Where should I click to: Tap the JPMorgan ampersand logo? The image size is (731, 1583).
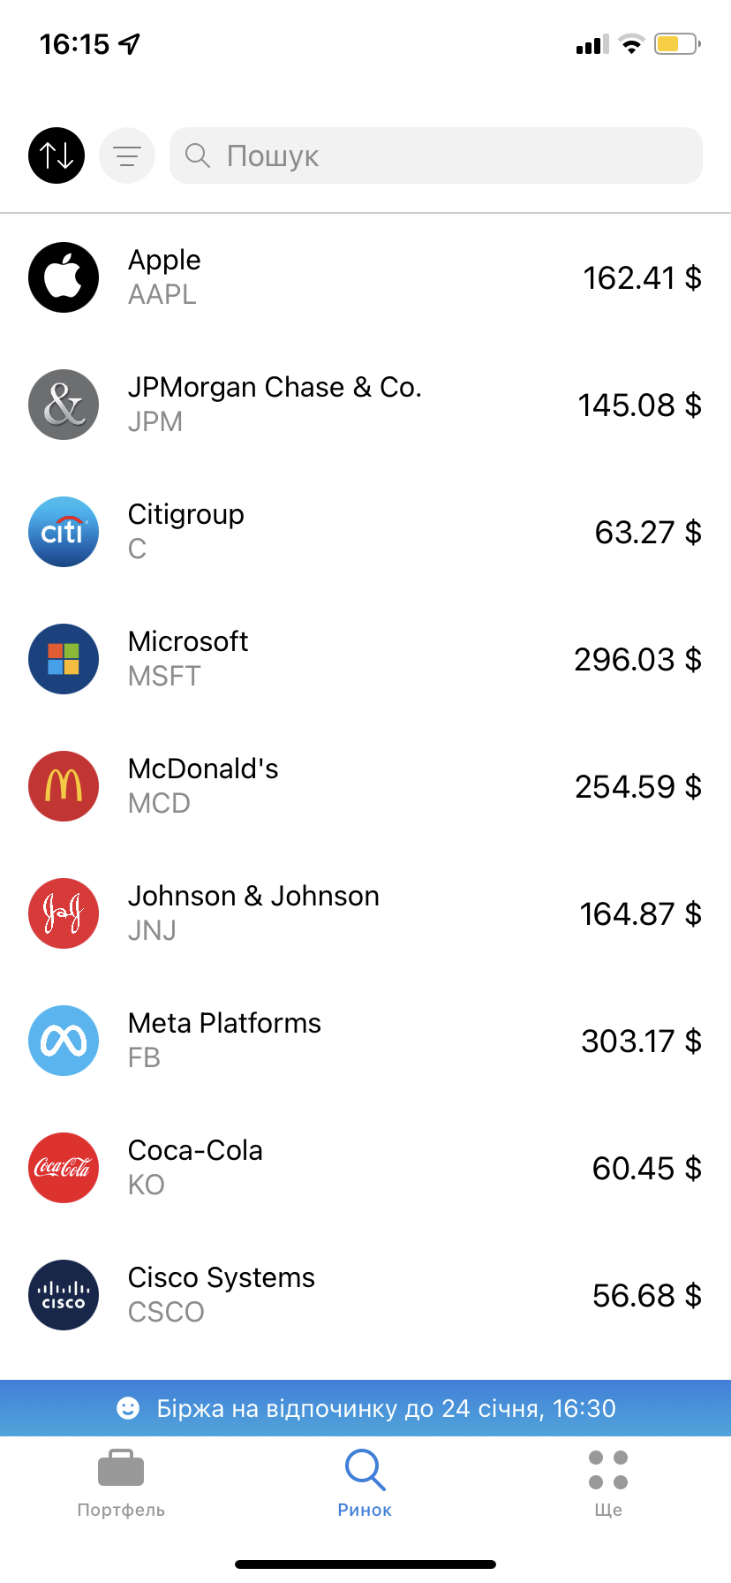click(64, 405)
